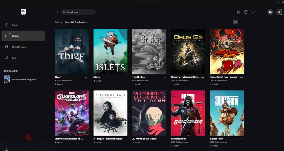Install Saints Row

(x=214, y=146)
